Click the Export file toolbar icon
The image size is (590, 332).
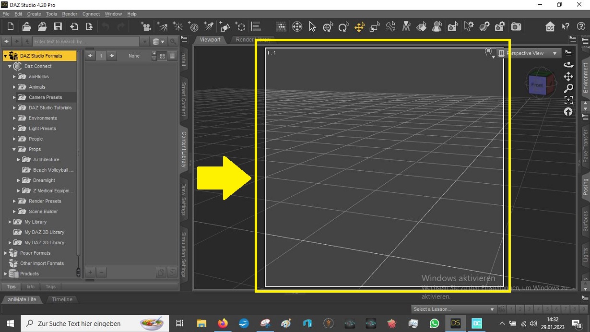click(89, 27)
